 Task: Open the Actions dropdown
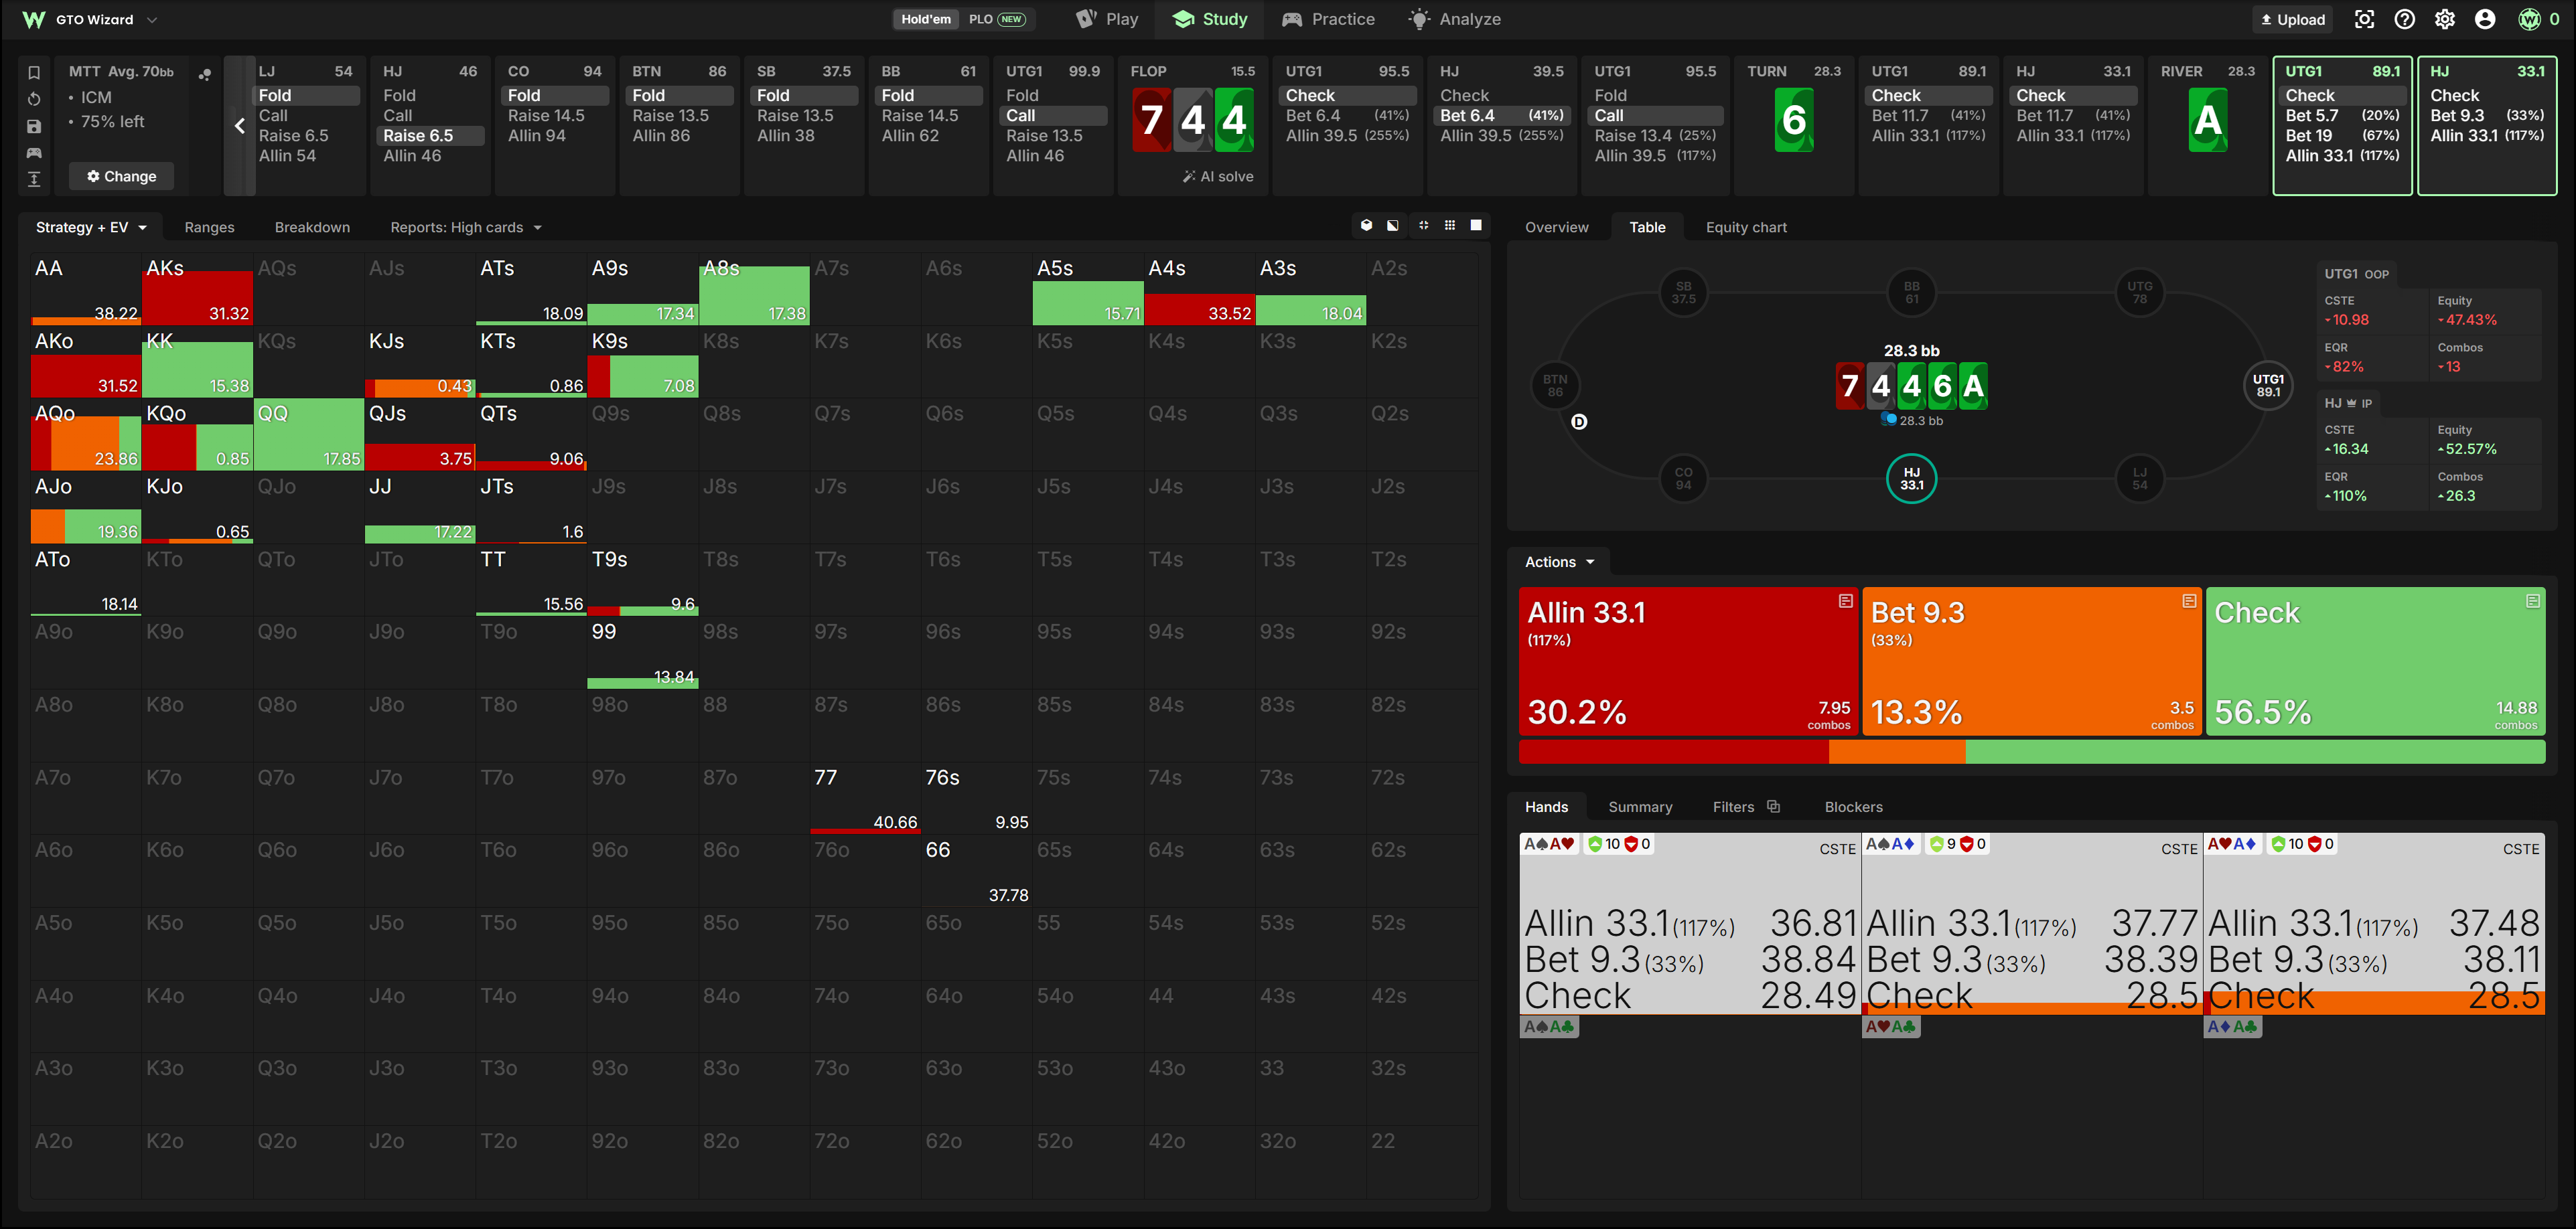coord(1559,562)
